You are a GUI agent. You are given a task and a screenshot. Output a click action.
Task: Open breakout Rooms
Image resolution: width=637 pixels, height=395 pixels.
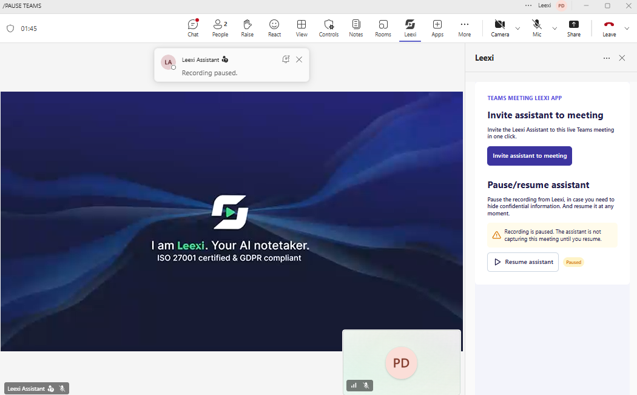[383, 29]
